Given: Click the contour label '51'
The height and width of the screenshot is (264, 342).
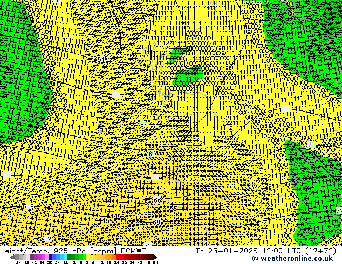Looking at the screenshot, I should (101, 59).
